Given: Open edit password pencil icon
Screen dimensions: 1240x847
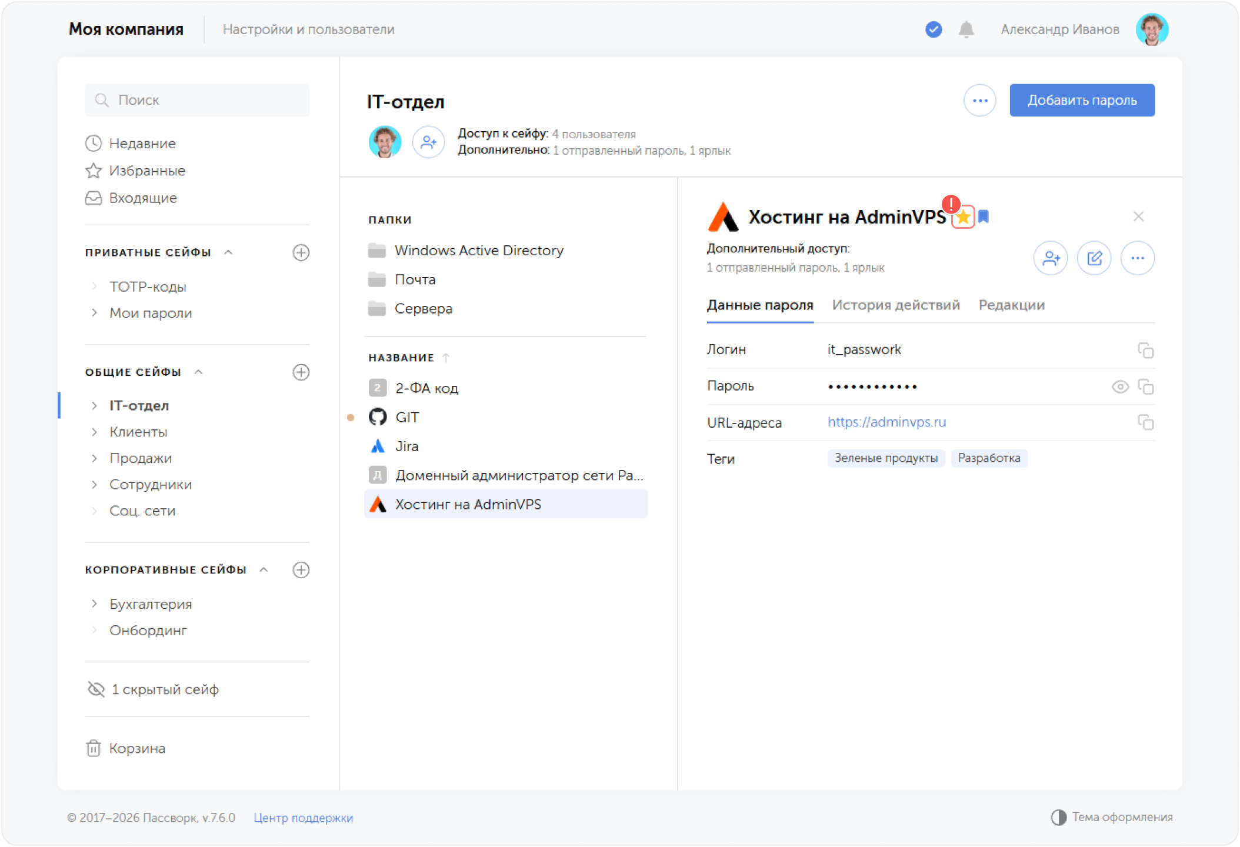Looking at the screenshot, I should pyautogui.click(x=1094, y=258).
